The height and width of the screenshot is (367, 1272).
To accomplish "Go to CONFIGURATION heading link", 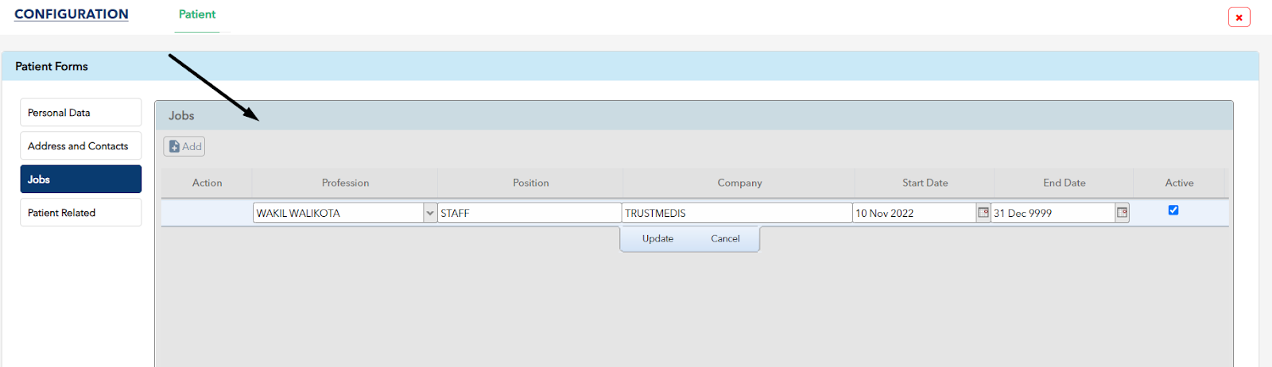I will pos(72,14).
